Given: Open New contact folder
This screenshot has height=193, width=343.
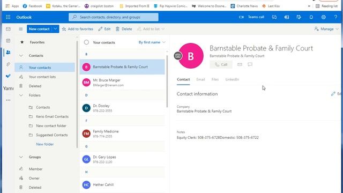Looking at the screenshot, I should (x=51, y=125).
